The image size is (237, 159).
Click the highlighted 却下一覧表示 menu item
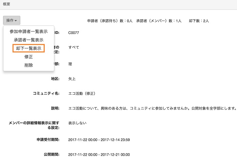pos(28,48)
